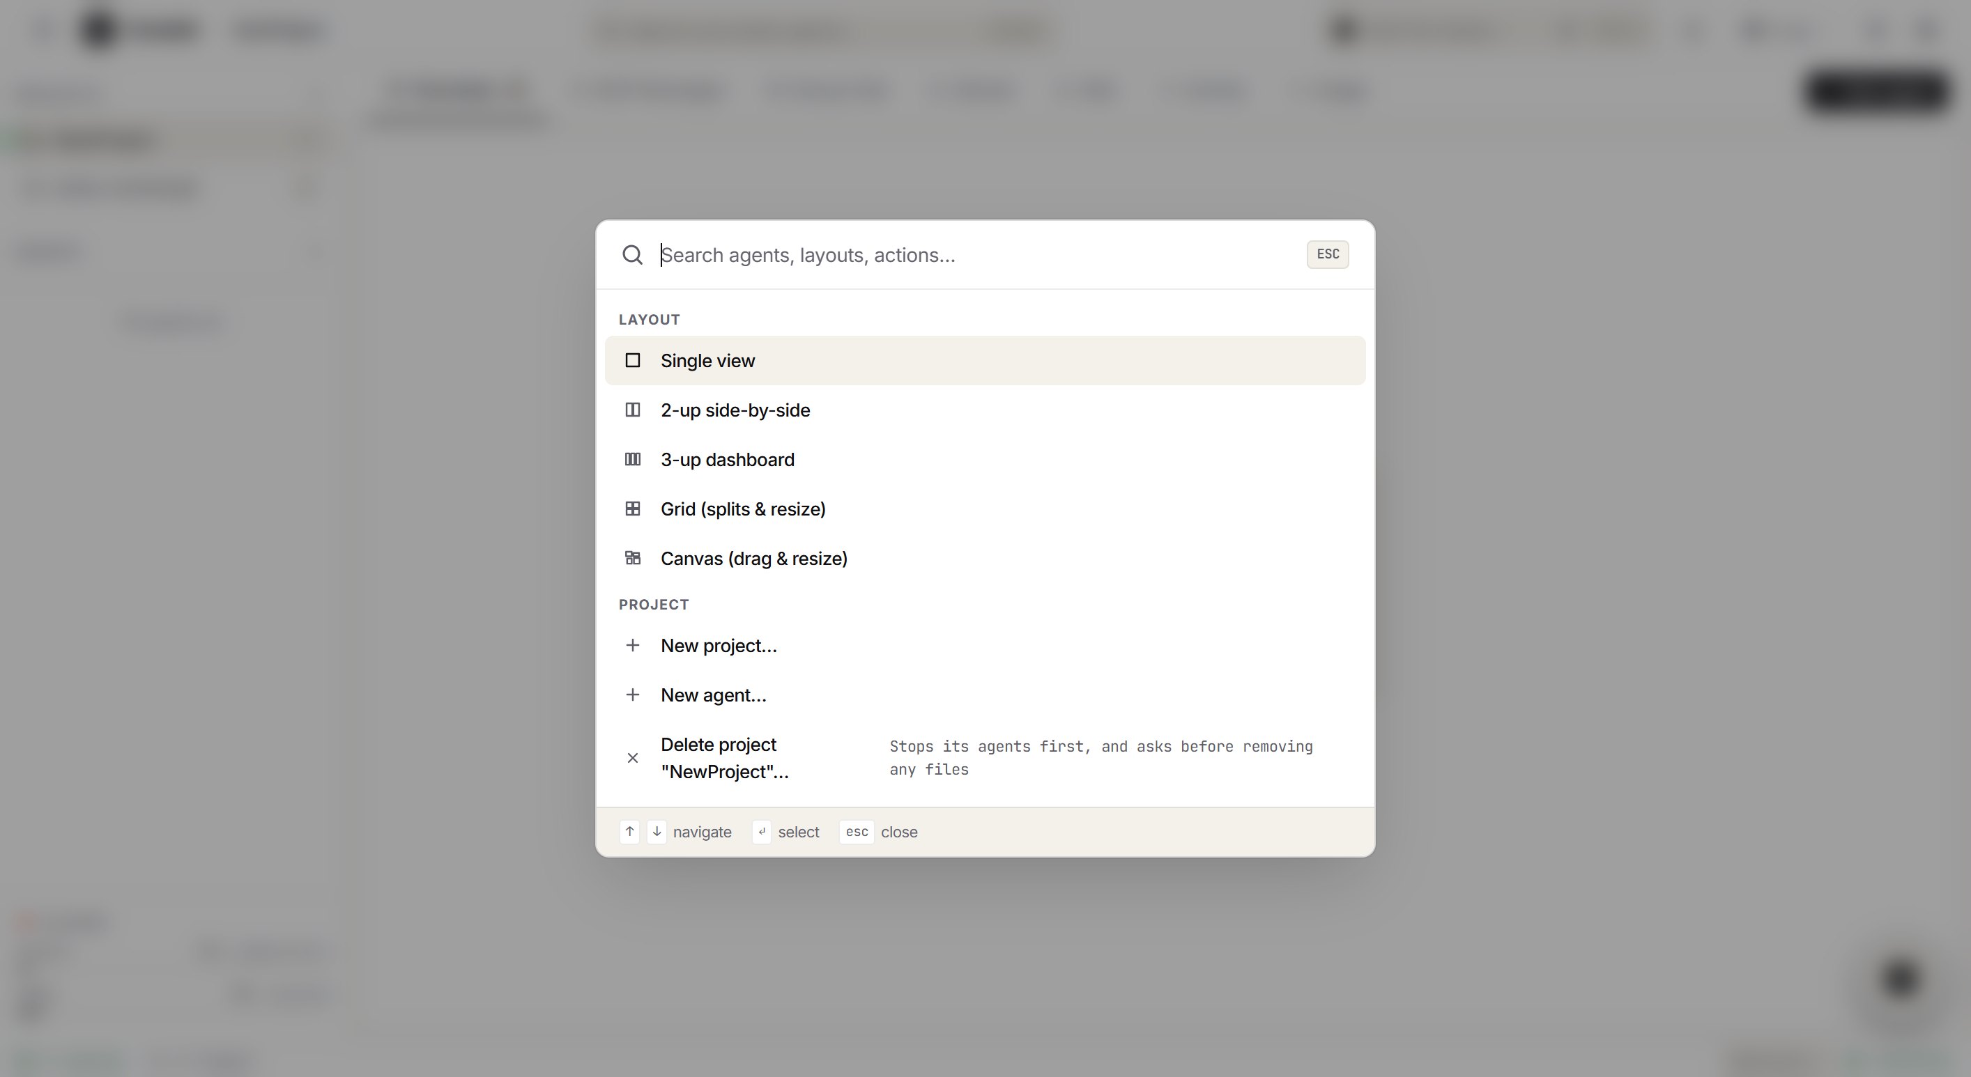Choose Delete project "NewProject"...
This screenshot has height=1077, width=1971.
coord(985,758)
